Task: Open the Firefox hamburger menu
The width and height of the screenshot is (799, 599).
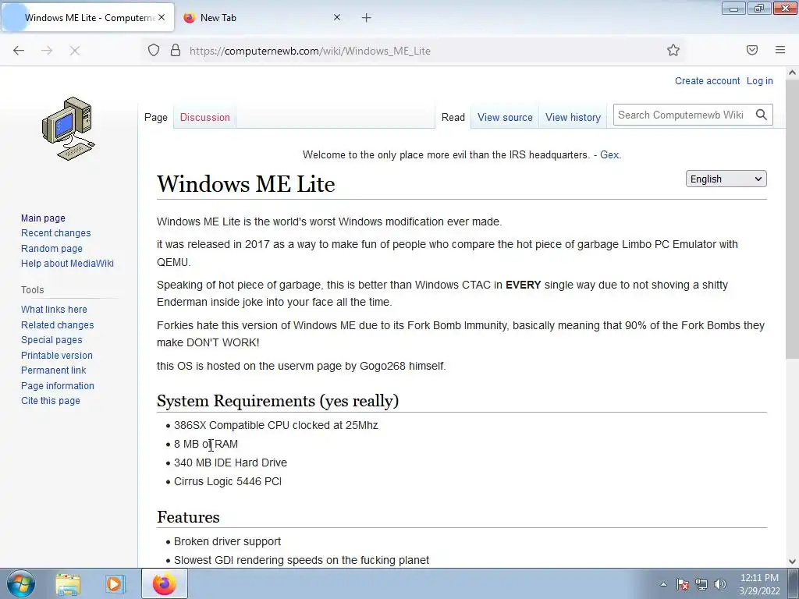Action: [780, 50]
